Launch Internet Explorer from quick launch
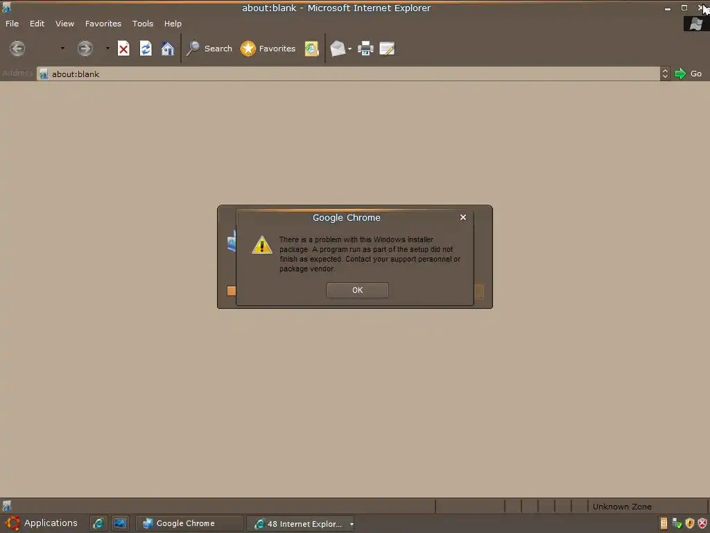 (x=98, y=523)
